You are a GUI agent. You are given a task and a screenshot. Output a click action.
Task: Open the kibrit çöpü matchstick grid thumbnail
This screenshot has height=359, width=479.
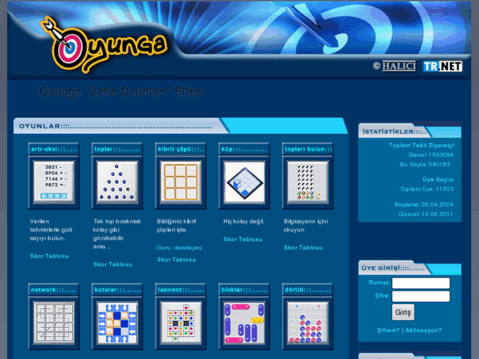pyautogui.click(x=181, y=182)
